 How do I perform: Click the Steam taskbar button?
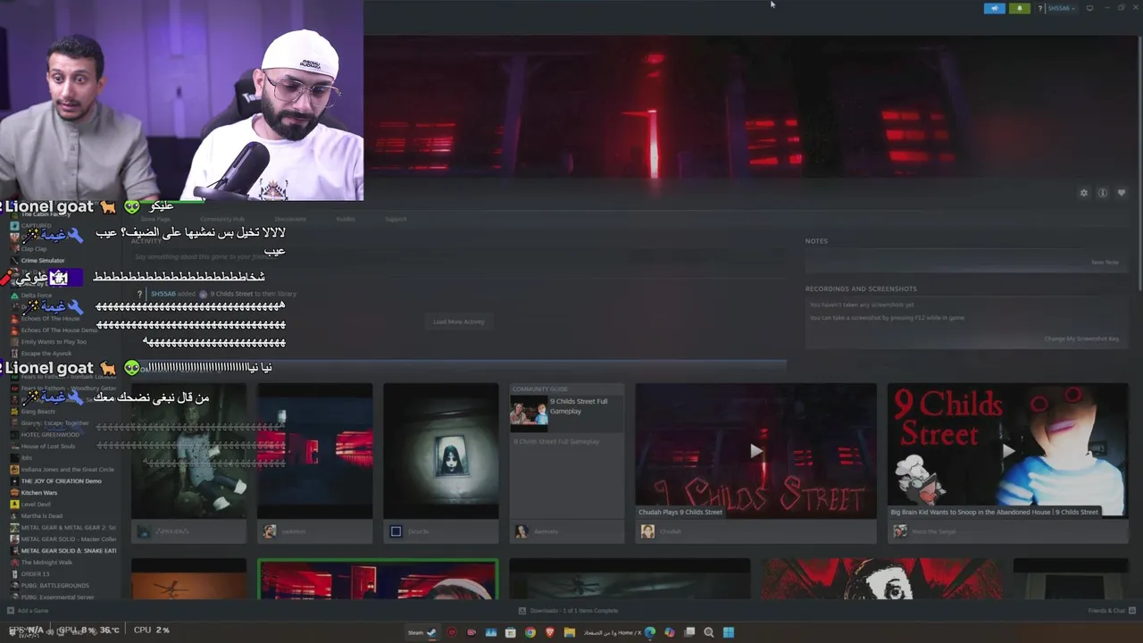[423, 632]
